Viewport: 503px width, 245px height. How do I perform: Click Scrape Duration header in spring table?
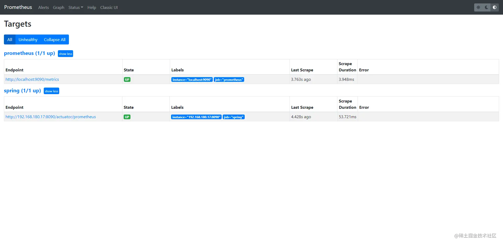coord(347,104)
